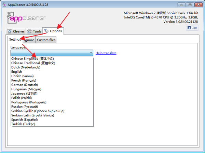205x153 pixels.
Task: Click the Facebook Like button
Action: click(192, 28)
